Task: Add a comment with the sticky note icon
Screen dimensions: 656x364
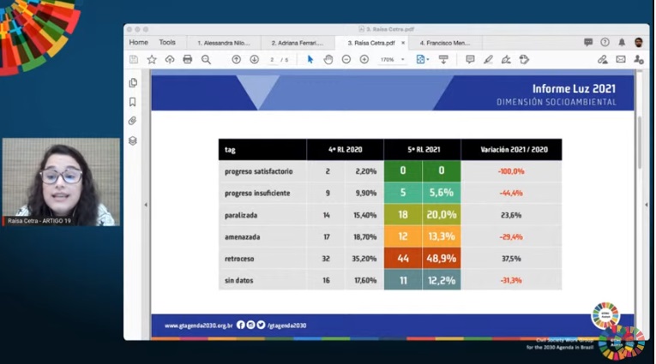Action: (x=470, y=59)
